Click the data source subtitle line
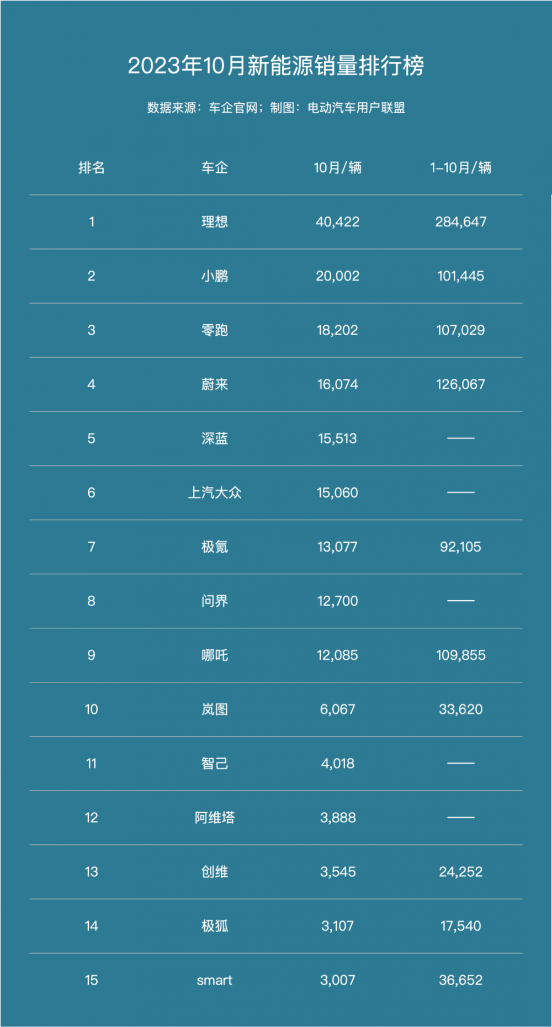Screen dimensions: 552x1027 coord(276,108)
